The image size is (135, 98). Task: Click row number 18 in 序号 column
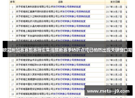[12, 89]
